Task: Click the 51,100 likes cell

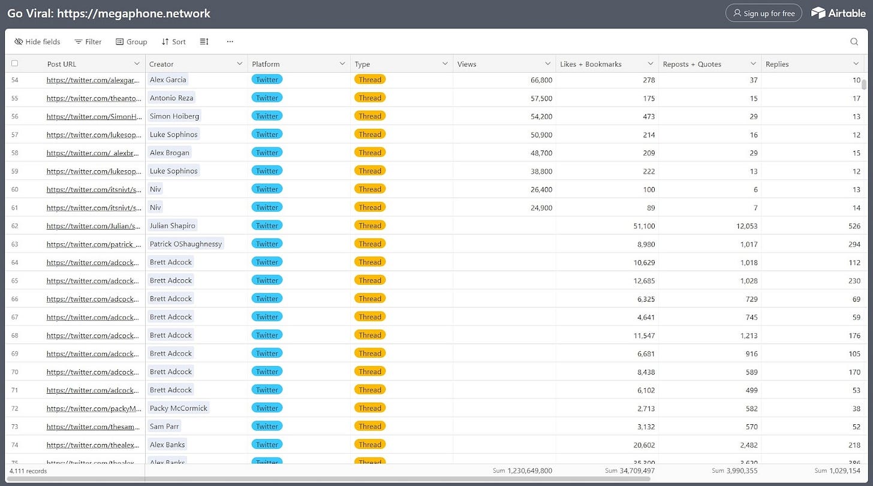Action: coord(607,226)
